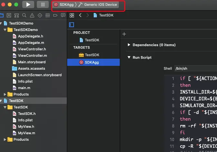Viewport: 217px width, 152px height.
Task: Open the SDKAgg scheme selector
Action: (64, 5)
